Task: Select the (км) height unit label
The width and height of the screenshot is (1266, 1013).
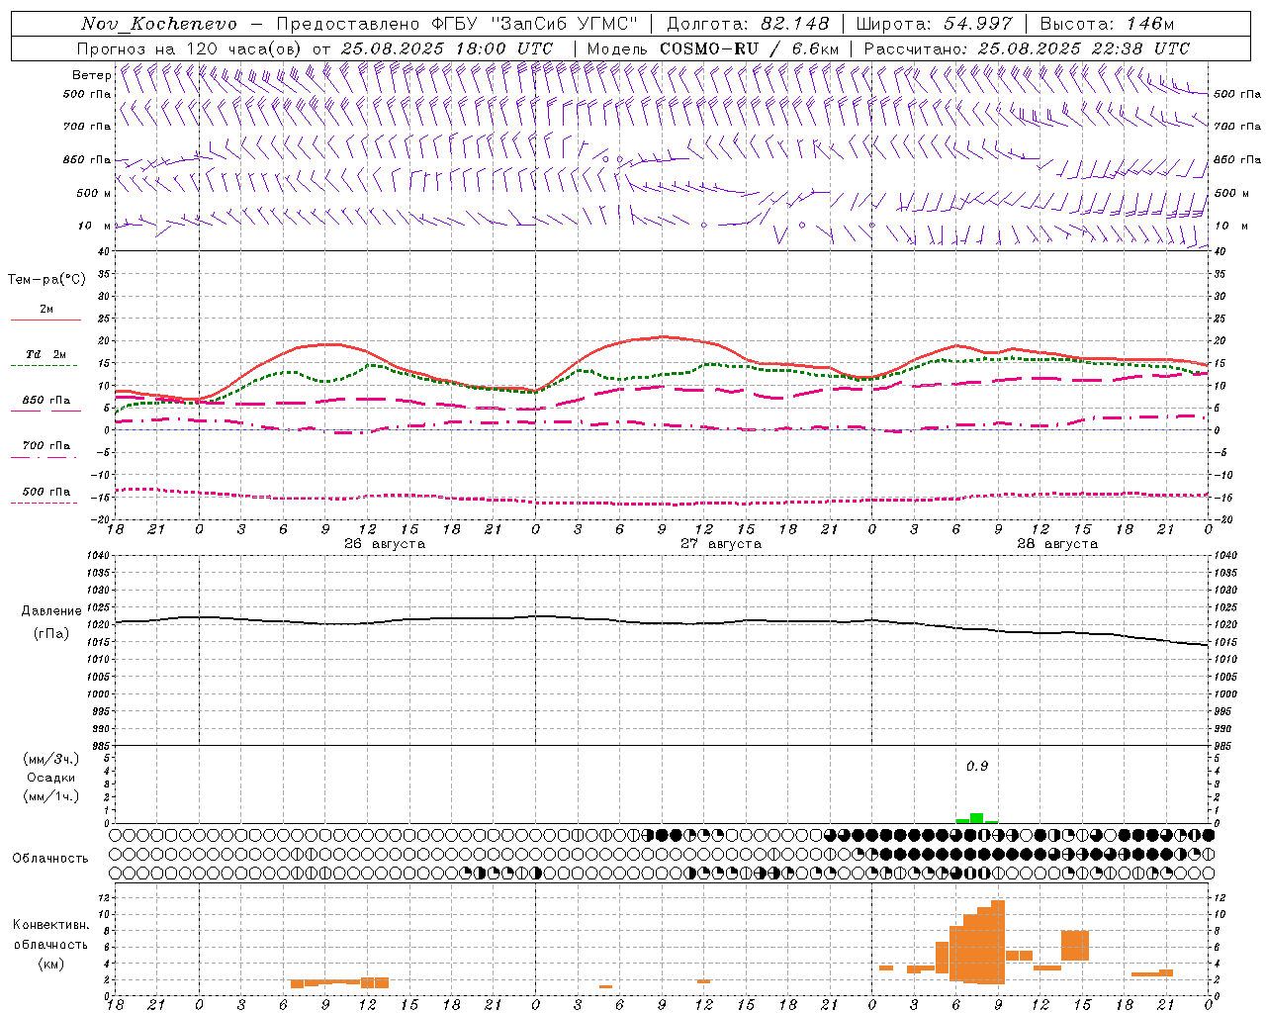Action: click(50, 964)
